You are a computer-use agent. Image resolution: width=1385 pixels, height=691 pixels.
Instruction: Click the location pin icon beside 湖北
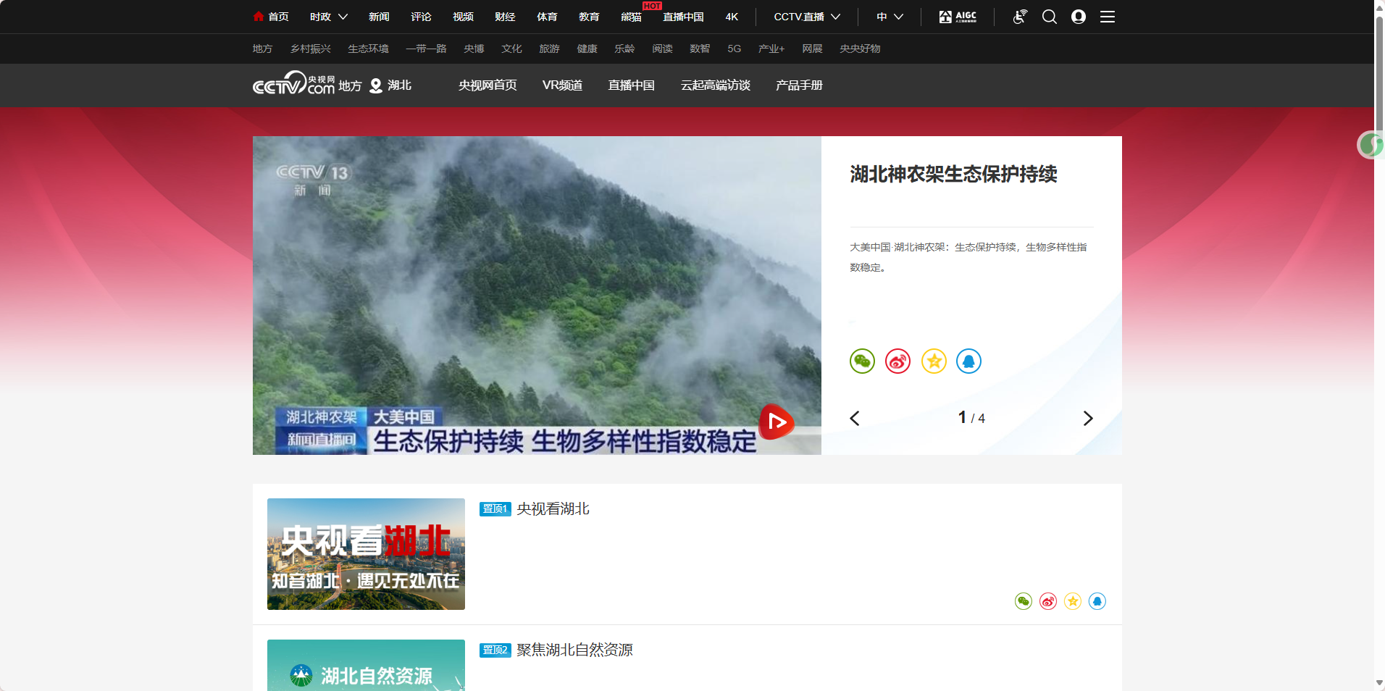376,85
